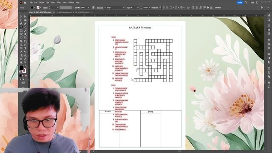The image size is (272, 153).
Task: Open the Character panel link
Action: coord(100,8)
